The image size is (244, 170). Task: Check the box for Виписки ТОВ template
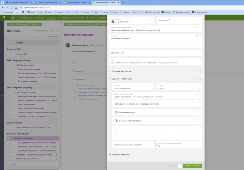(9, 54)
